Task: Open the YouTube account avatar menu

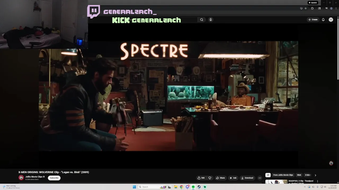Action: (331, 20)
